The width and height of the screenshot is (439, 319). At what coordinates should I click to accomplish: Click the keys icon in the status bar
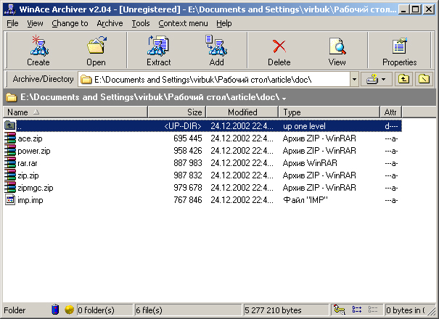click(340, 310)
